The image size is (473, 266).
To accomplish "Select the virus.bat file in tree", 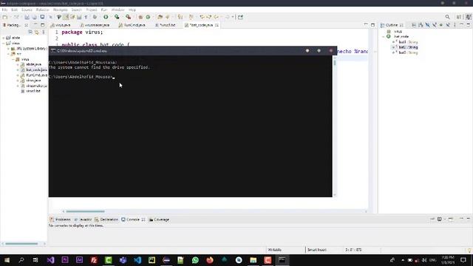I will click(x=30, y=91).
